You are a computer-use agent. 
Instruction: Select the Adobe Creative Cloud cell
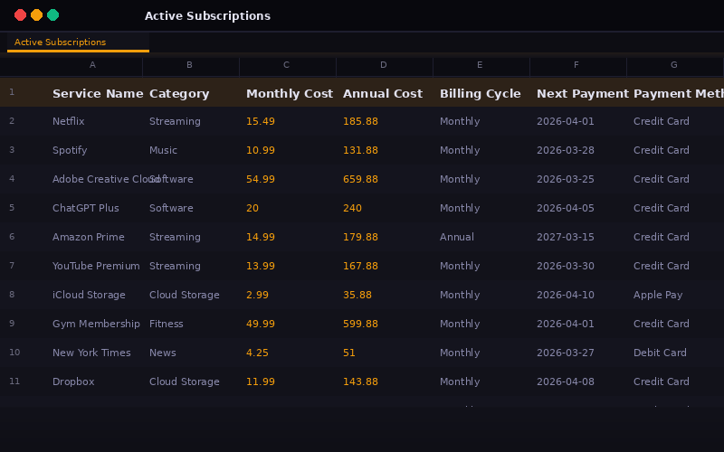[94, 179]
